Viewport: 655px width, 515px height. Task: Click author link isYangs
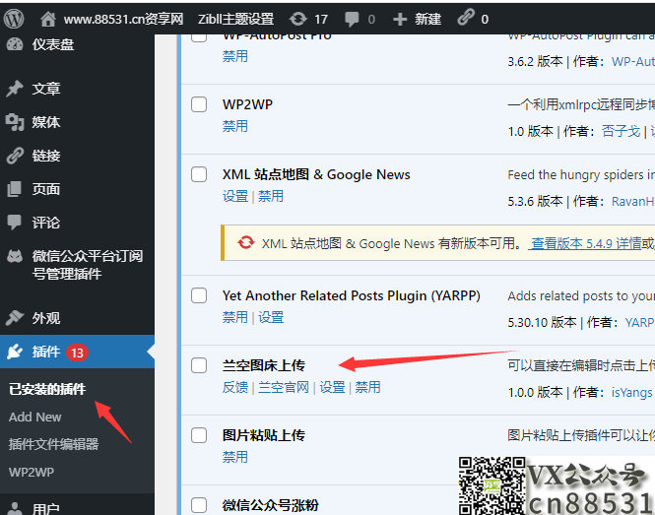coord(631,392)
